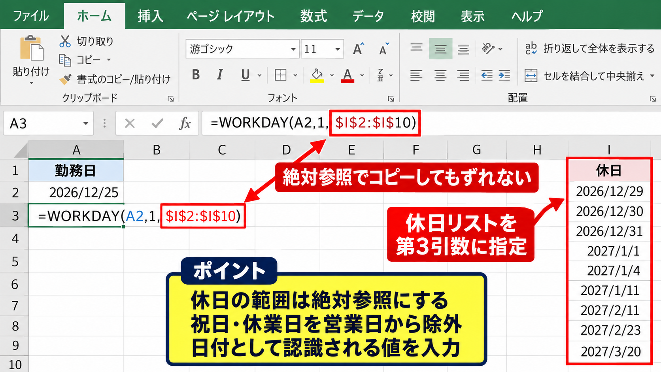Image resolution: width=661 pixels, height=372 pixels.
Task: Open the Merge and Center dropdown arrow
Action: (x=652, y=76)
